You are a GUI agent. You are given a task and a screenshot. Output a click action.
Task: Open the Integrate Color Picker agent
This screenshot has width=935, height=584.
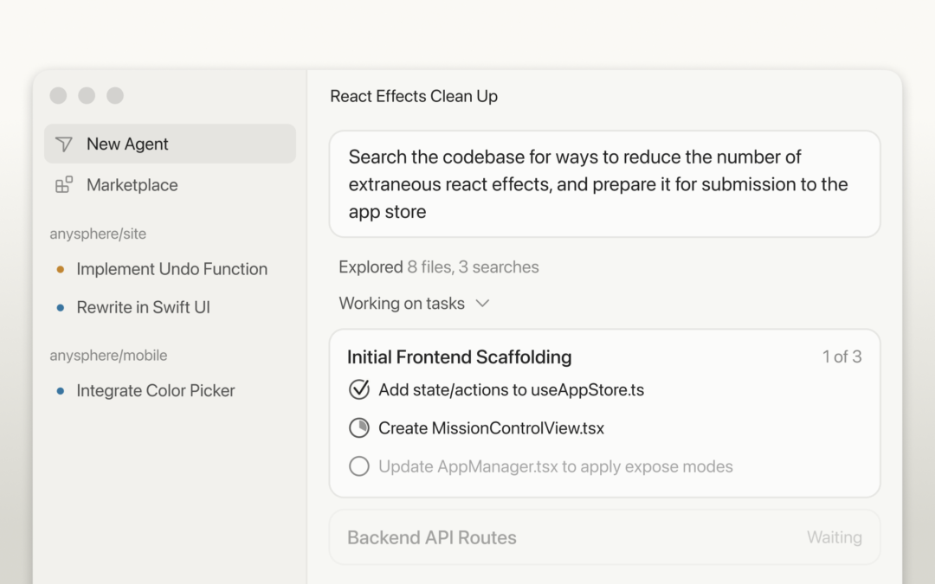tap(156, 391)
